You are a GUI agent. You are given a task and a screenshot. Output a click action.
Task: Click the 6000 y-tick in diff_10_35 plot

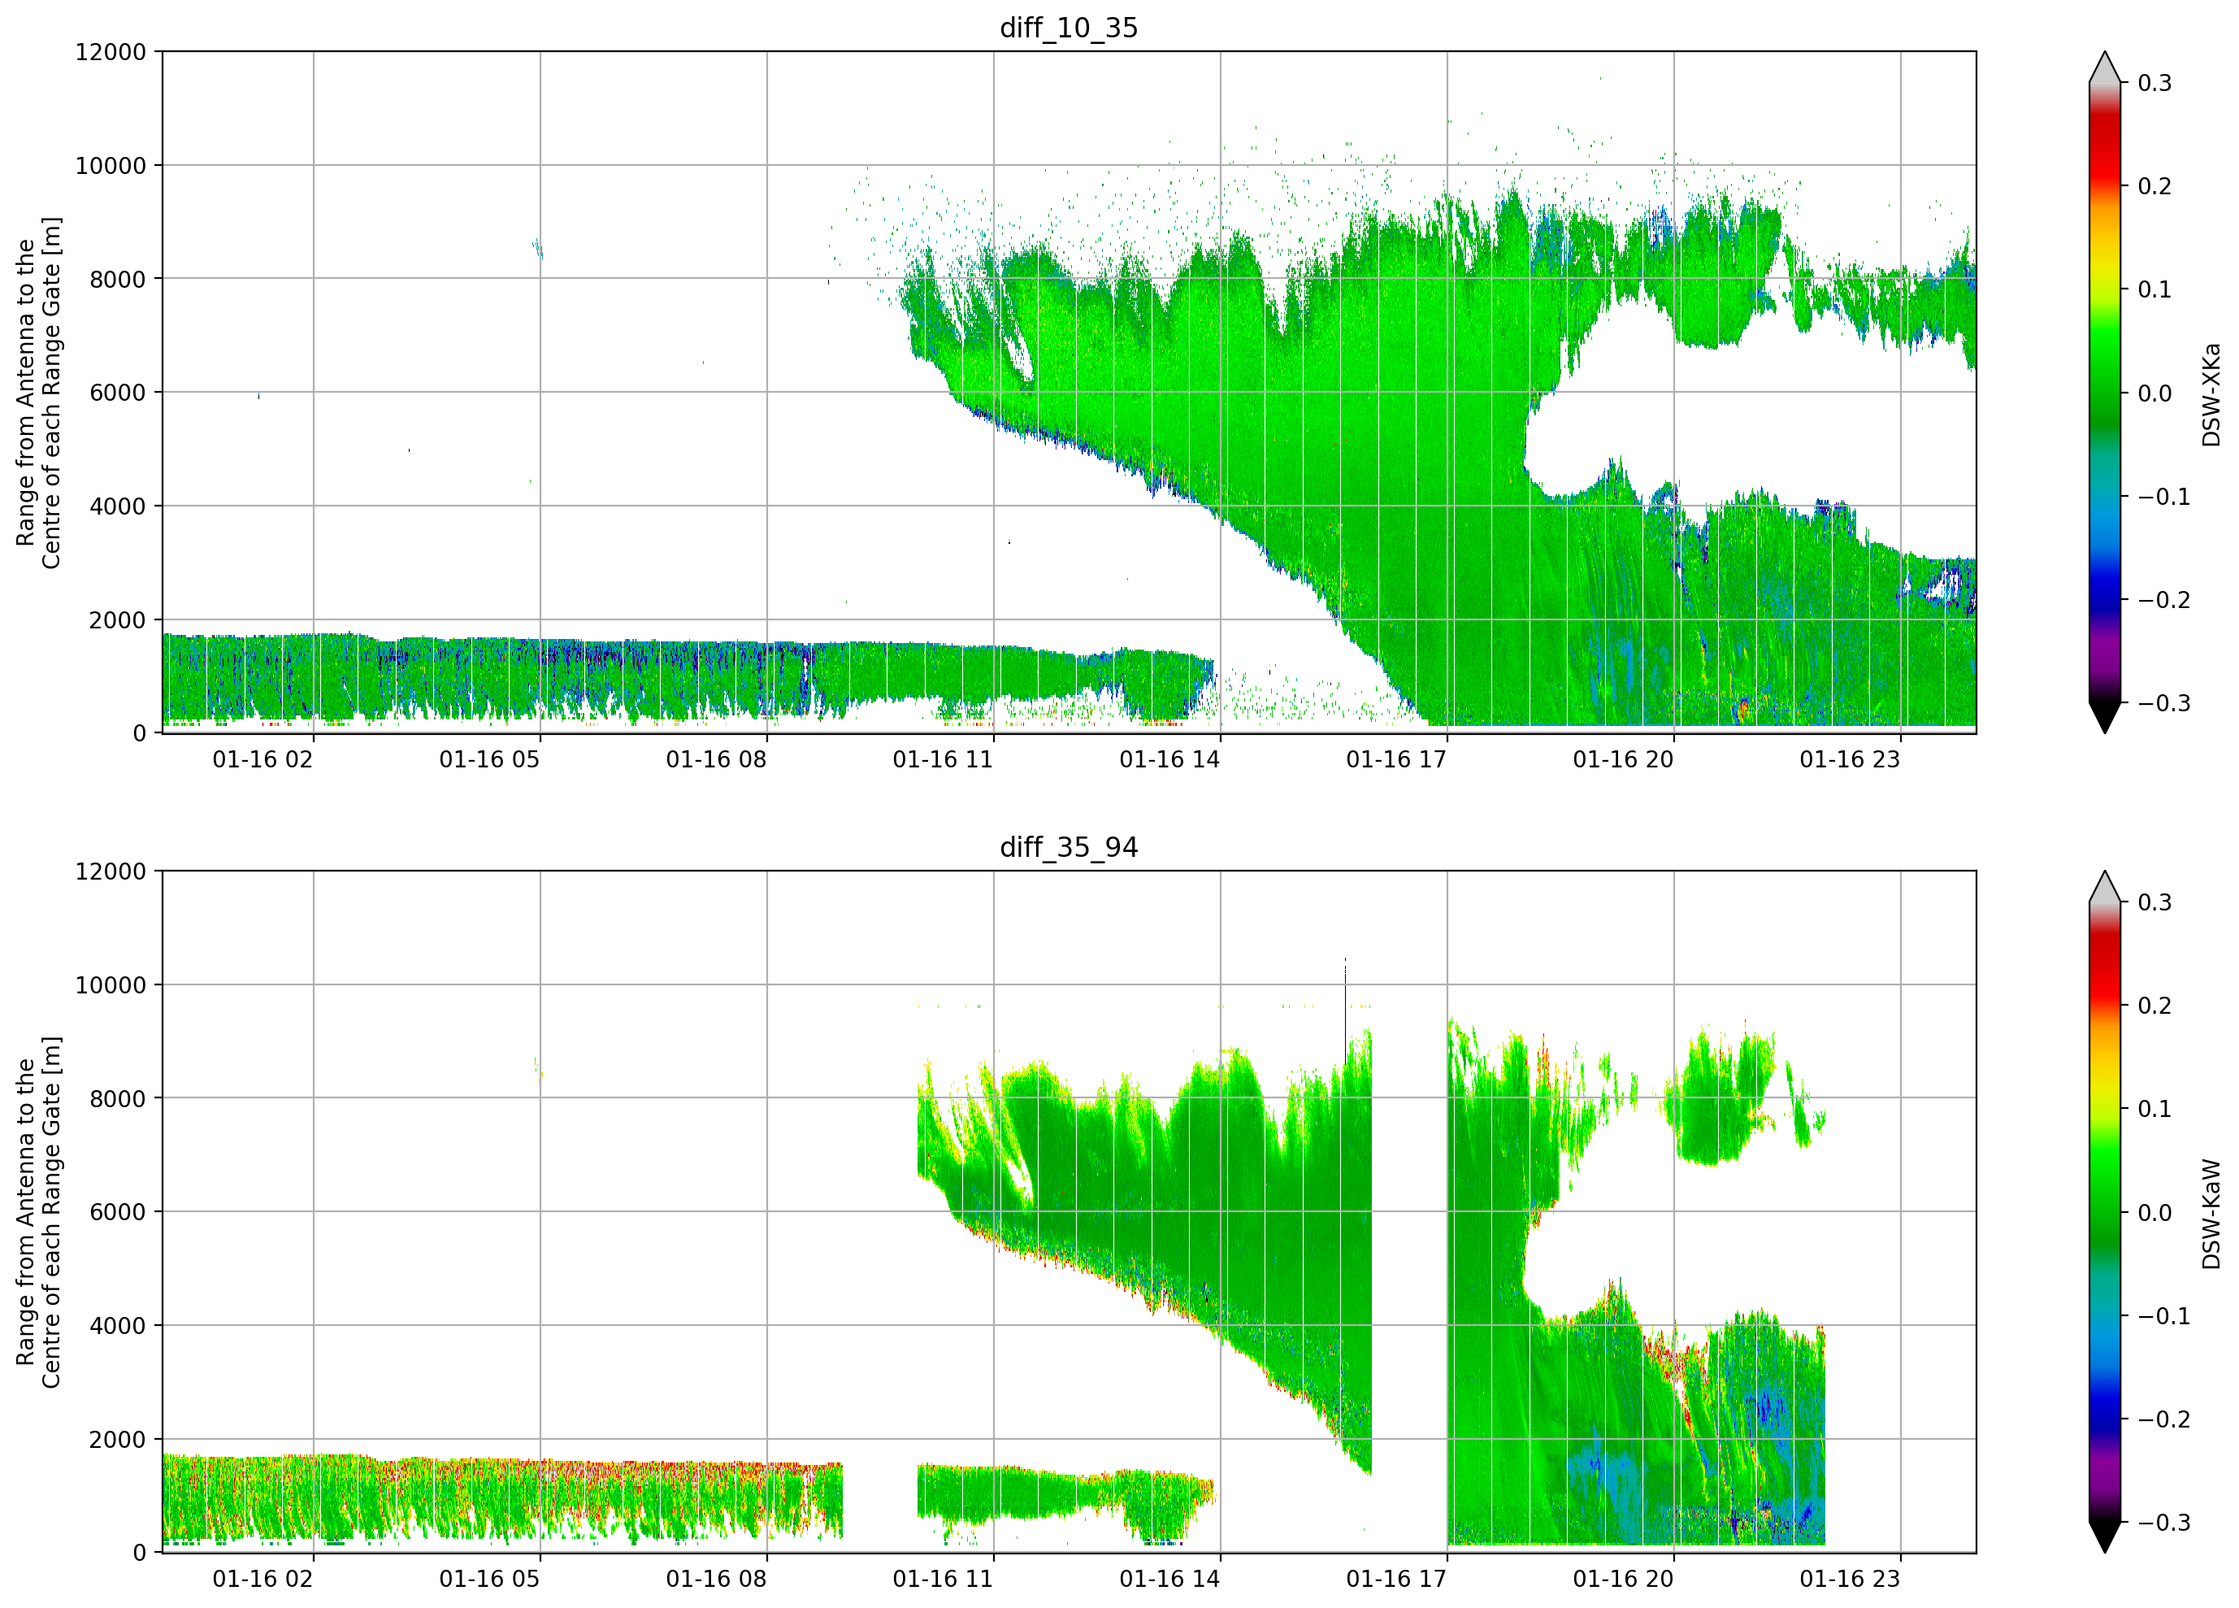[118, 393]
